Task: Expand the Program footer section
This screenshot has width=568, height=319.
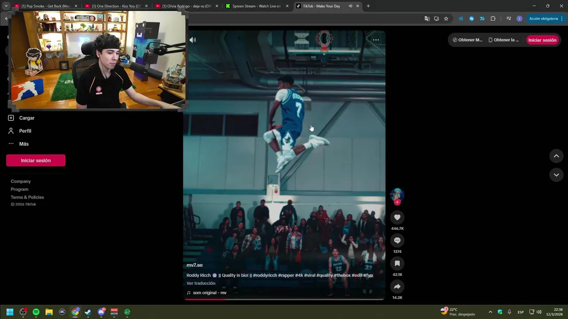Action: pos(20,189)
